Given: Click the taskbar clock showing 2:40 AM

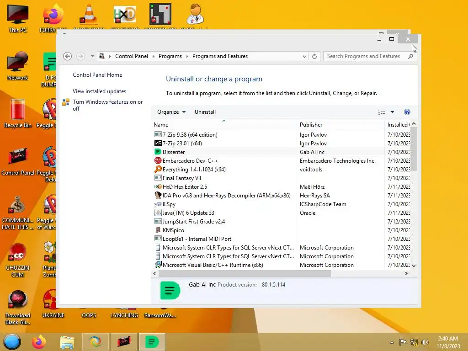Looking at the screenshot, I should (x=448, y=342).
